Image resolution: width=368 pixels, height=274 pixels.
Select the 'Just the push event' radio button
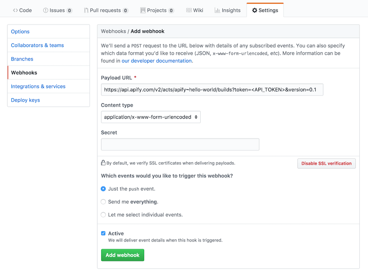point(103,189)
